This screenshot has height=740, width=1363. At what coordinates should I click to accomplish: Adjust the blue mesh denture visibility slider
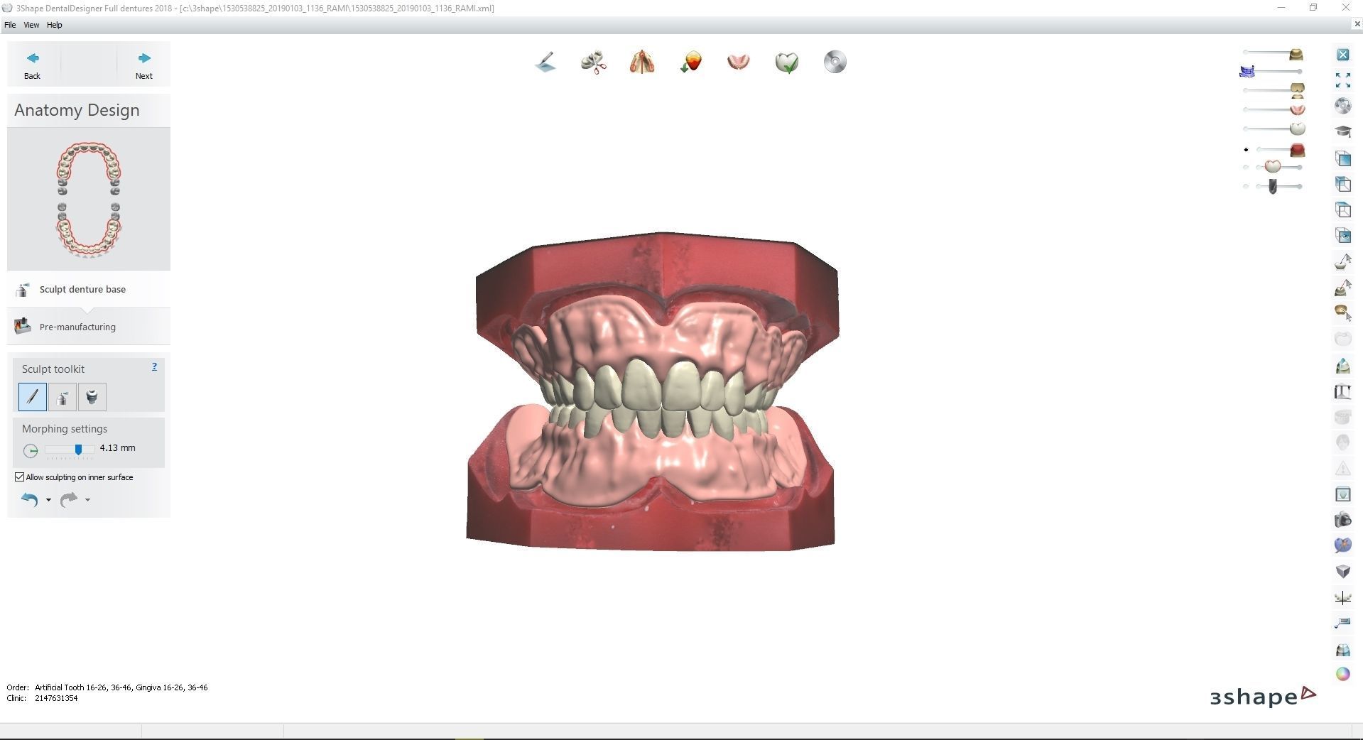(1247, 71)
